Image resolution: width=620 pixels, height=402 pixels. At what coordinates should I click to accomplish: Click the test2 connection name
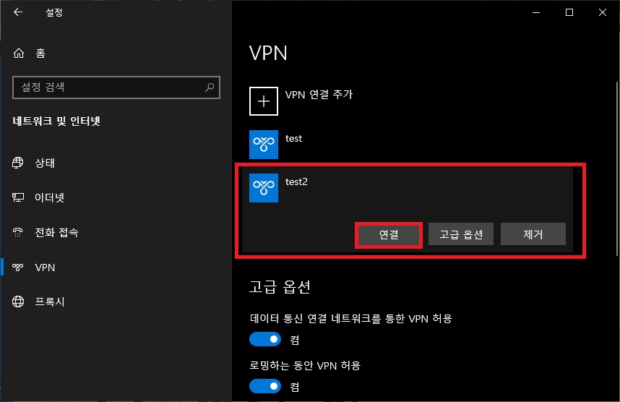point(296,181)
